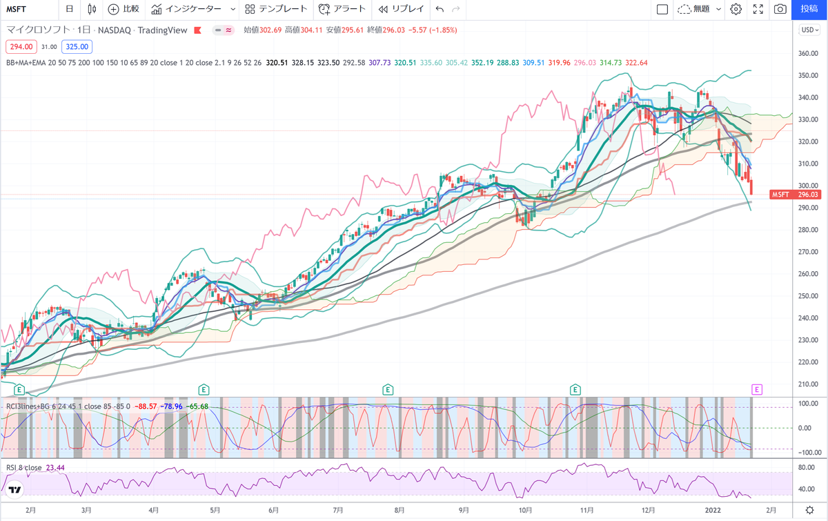Redo the last undone action
828x521 pixels.
tap(455, 9)
